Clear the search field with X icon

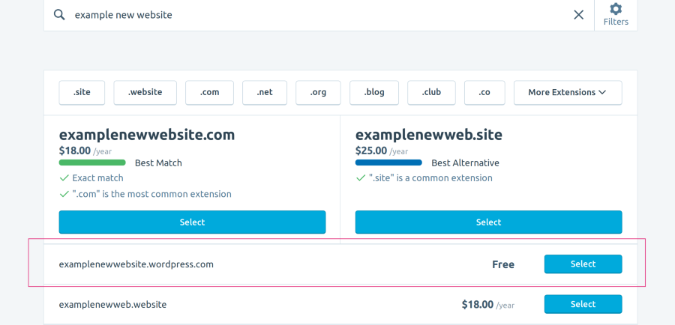coord(578,14)
